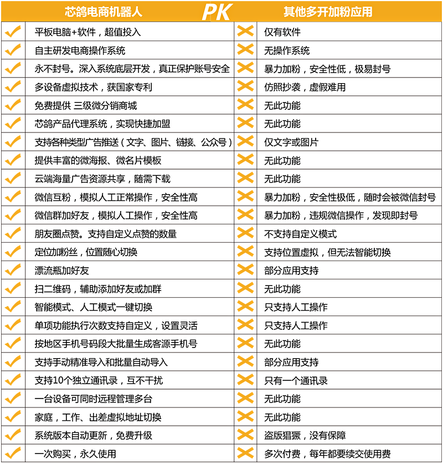This screenshot has height=464, width=443.
Task: Click the X mark in the 微信互粉 row
Action: pos(245,196)
